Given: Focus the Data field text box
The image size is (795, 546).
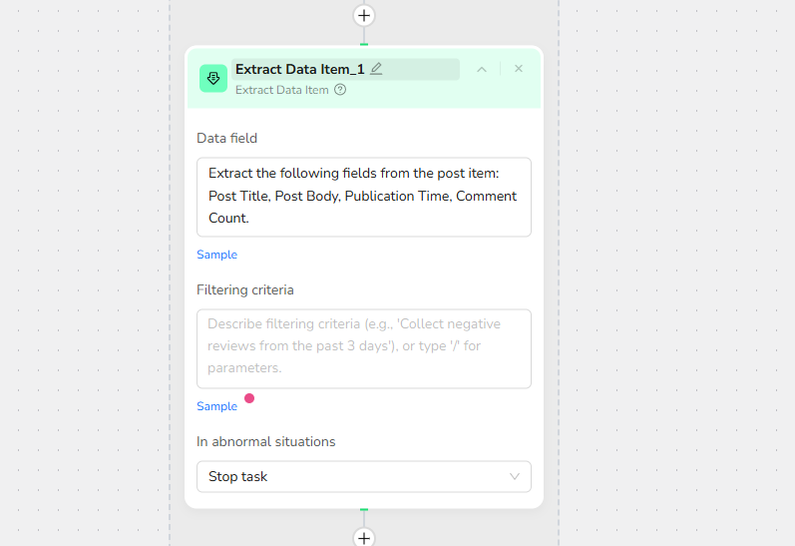Looking at the screenshot, I should (x=363, y=197).
